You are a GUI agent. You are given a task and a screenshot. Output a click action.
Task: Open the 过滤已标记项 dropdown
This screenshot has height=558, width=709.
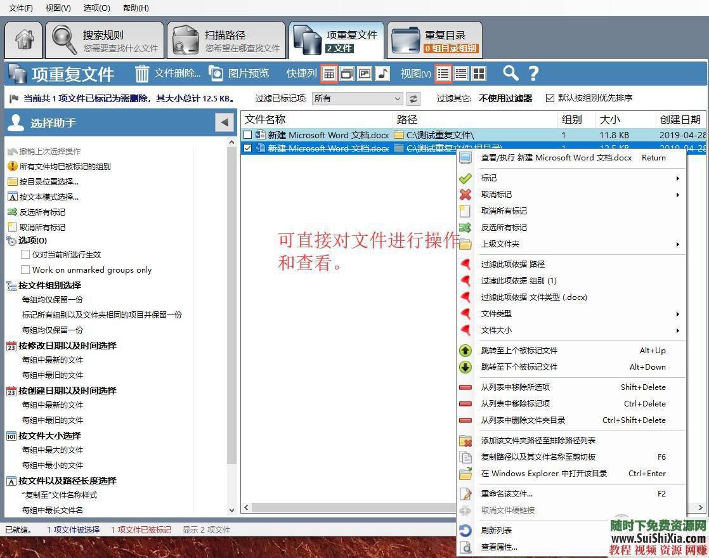[356, 99]
